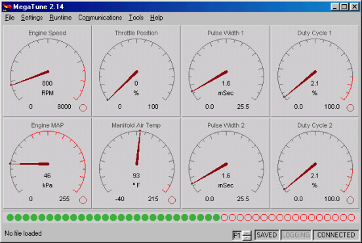Screen dimensions: 362x243
Task: Select the Duty Cycle 2 gauge title
Action: [x=314, y=125]
